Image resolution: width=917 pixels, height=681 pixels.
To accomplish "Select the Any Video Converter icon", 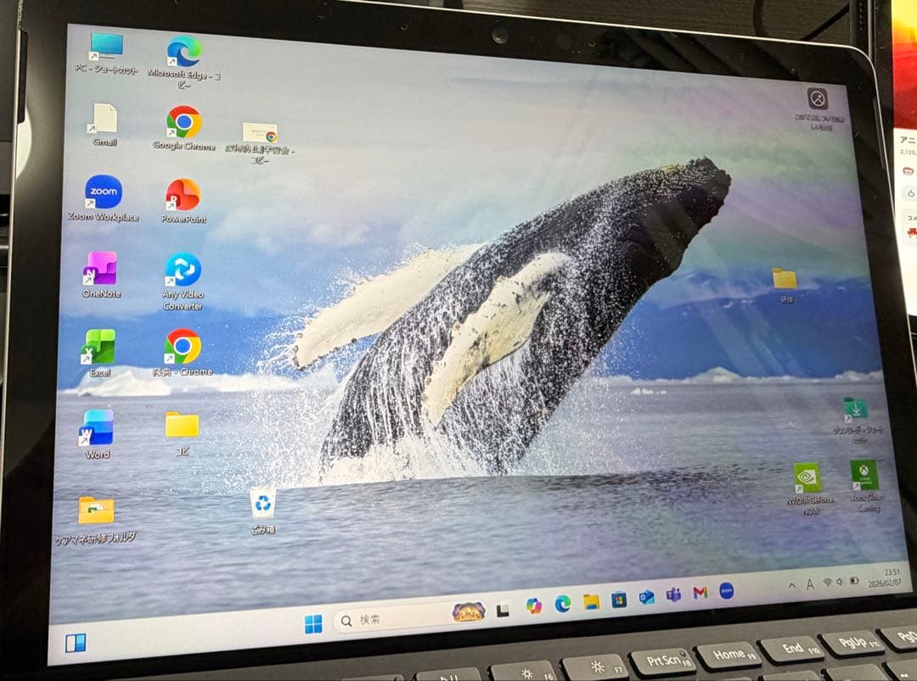I will pyautogui.click(x=183, y=271).
